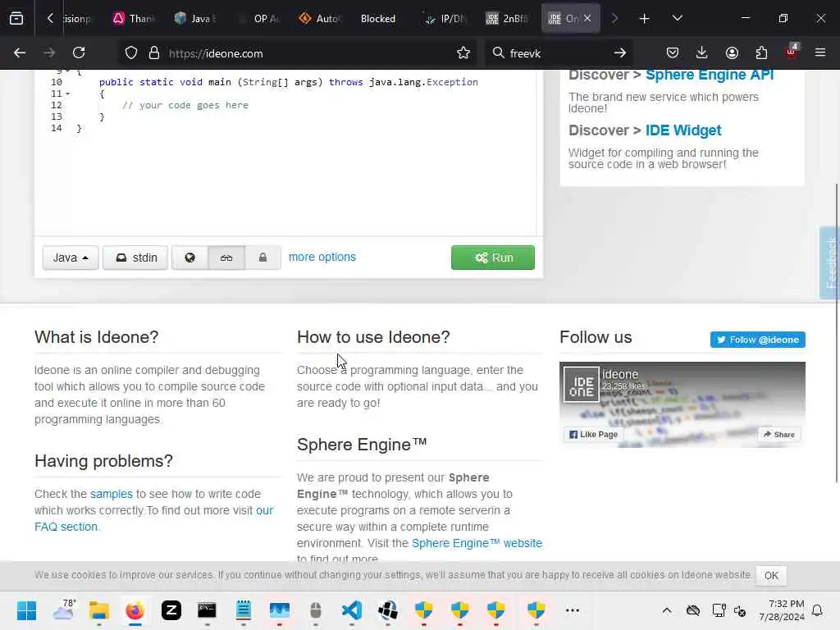Go back to previous page
Image resolution: width=840 pixels, height=630 pixels.
(x=20, y=53)
